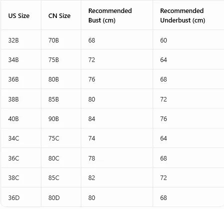Viewport: 224px width, 209px height.
Task: Click bust value 76 in 36B row
Action: [92, 79]
